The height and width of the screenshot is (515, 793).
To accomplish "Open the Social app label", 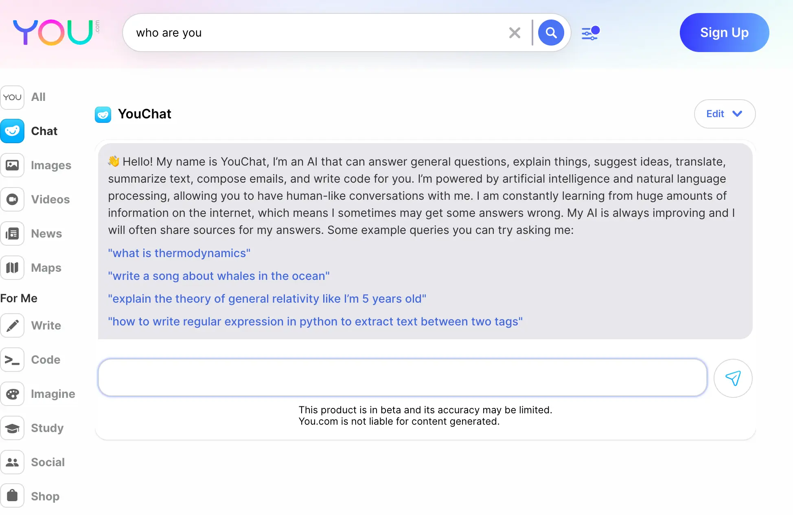I will 48,462.
